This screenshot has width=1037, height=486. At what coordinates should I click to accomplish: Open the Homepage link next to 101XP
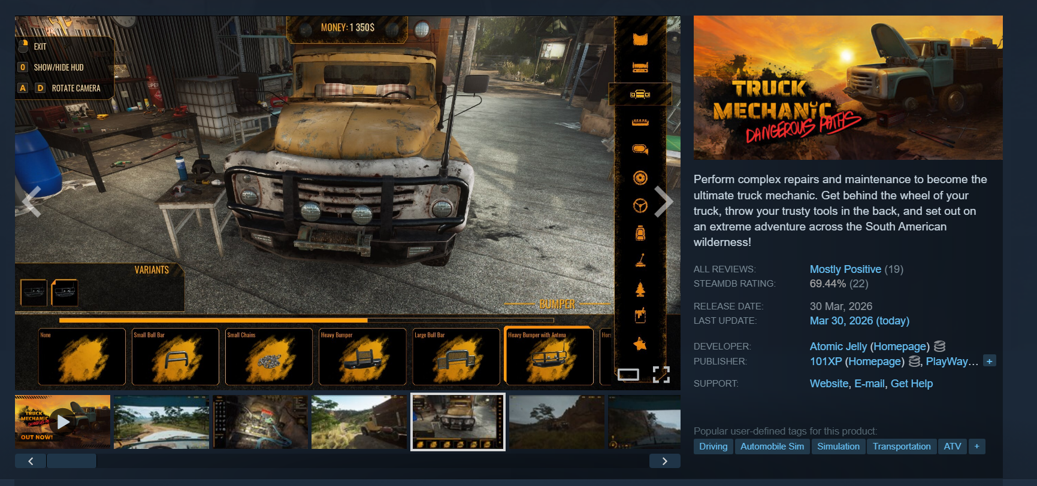click(875, 362)
